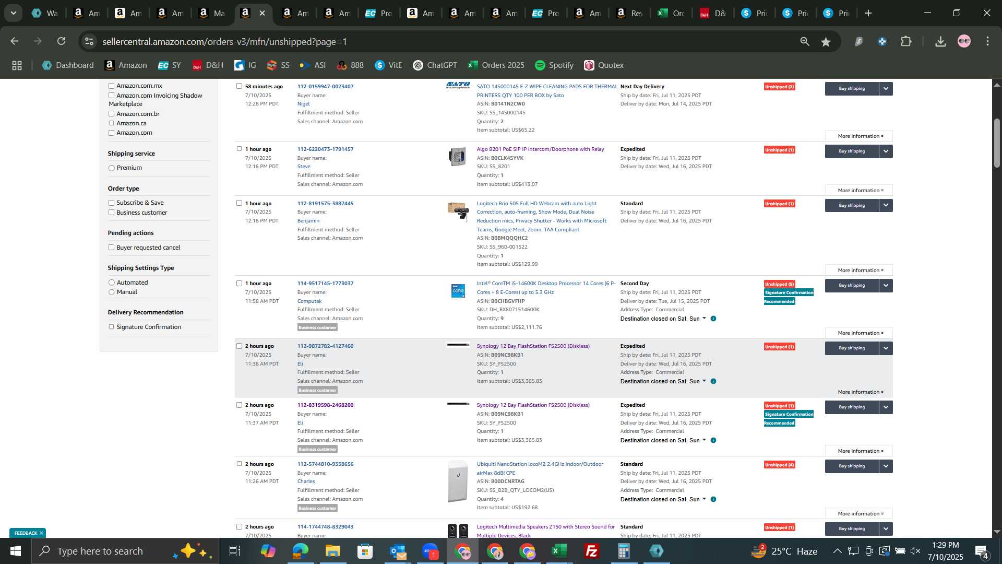Click the Windows Start button
Viewport: 1002px width, 564px height.
tap(16, 551)
